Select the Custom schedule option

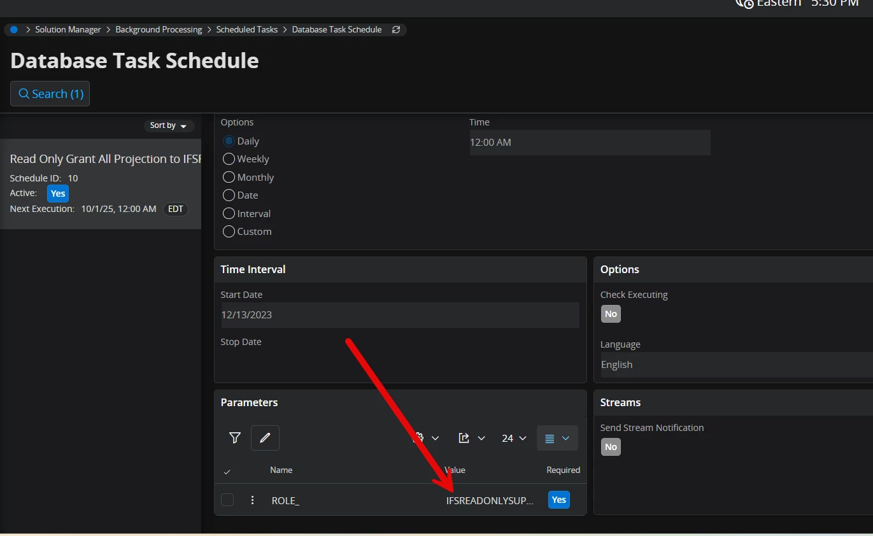click(x=229, y=232)
